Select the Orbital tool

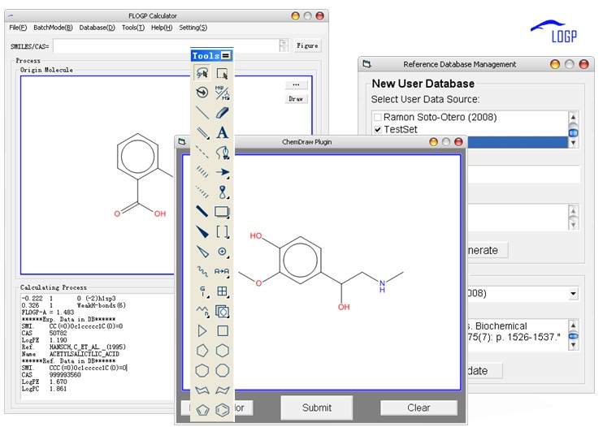223,192
